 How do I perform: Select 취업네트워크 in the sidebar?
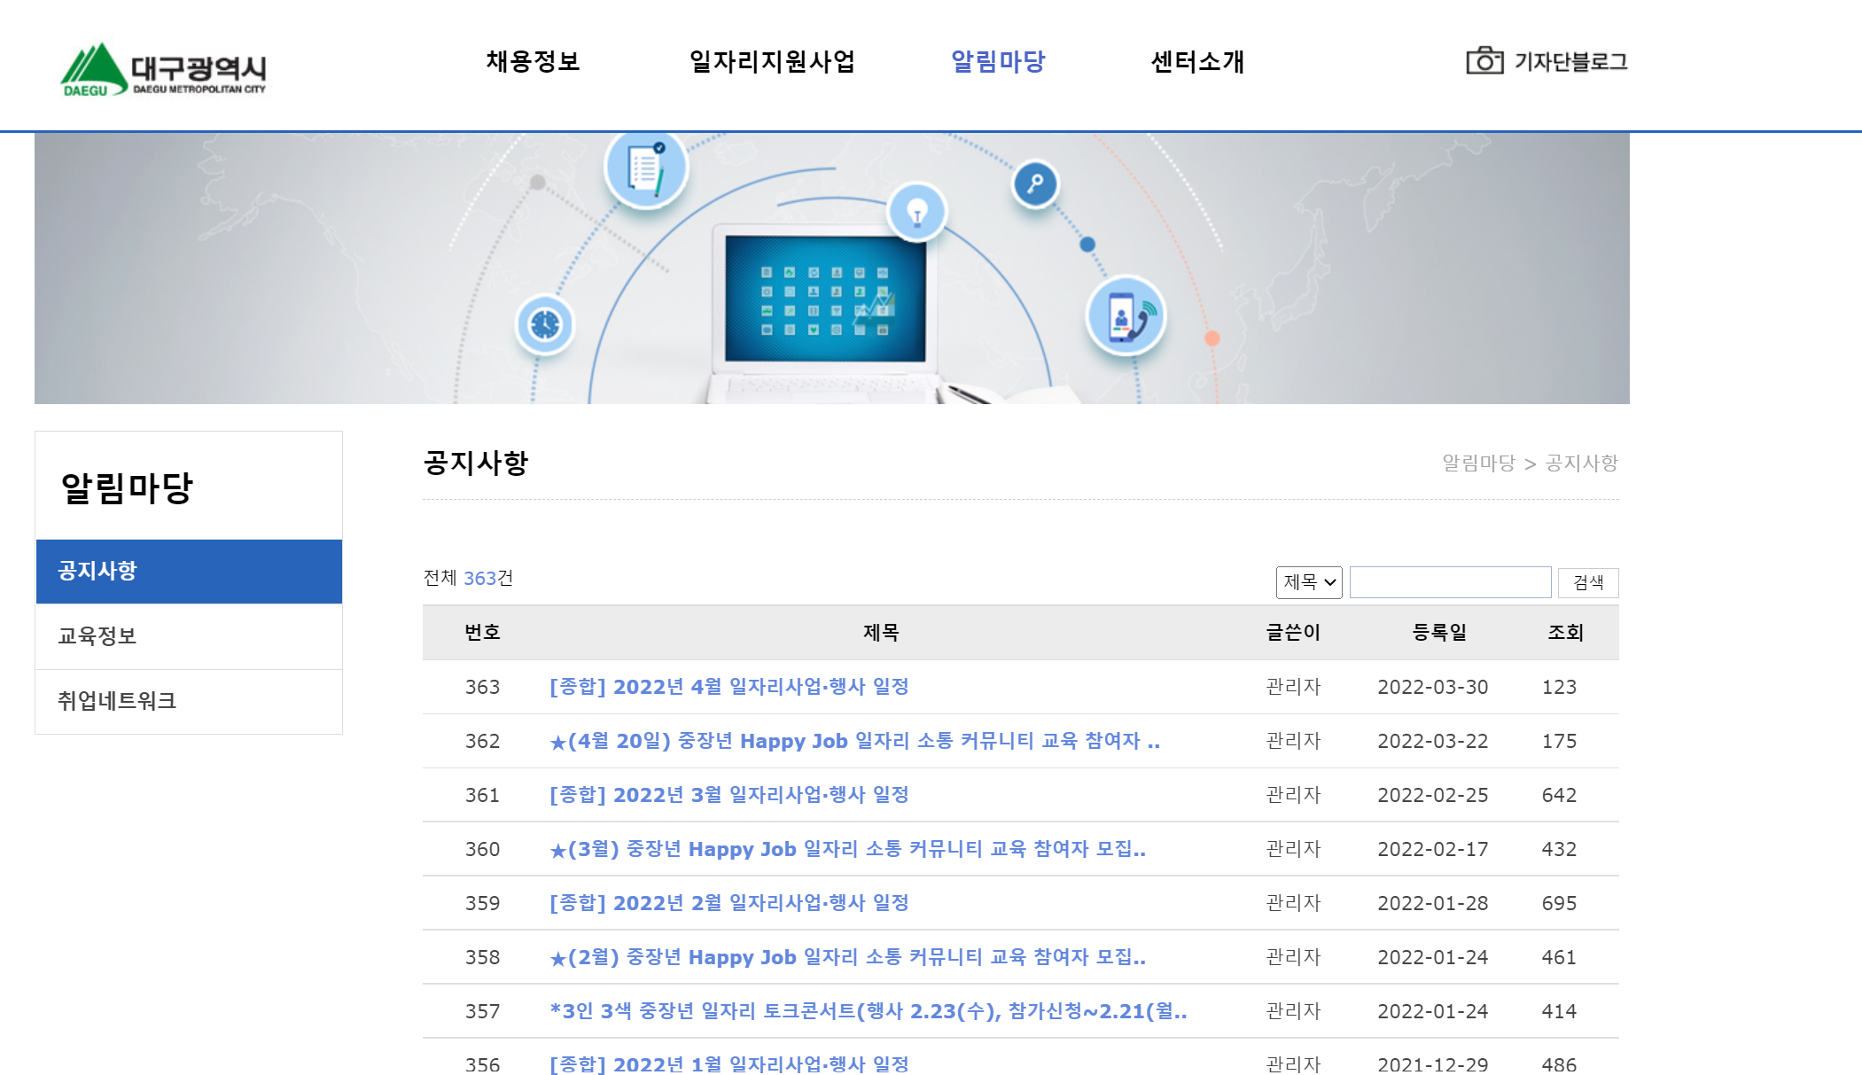pyautogui.click(x=117, y=701)
